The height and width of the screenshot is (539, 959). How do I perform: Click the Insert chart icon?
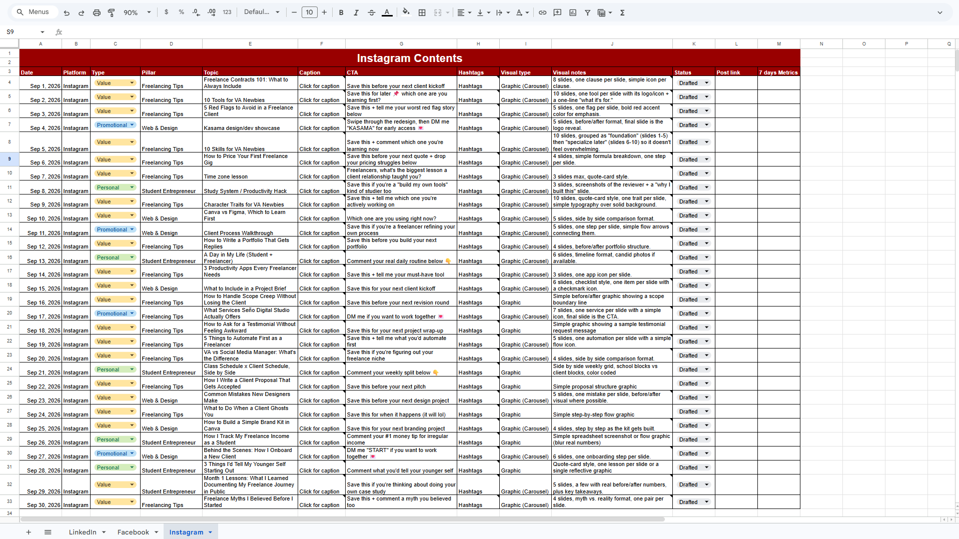coord(573,12)
